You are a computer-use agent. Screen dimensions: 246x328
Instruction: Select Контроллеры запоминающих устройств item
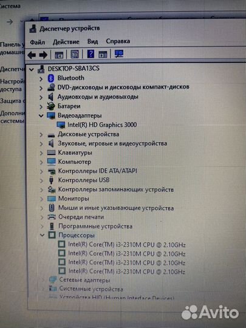click(116, 190)
